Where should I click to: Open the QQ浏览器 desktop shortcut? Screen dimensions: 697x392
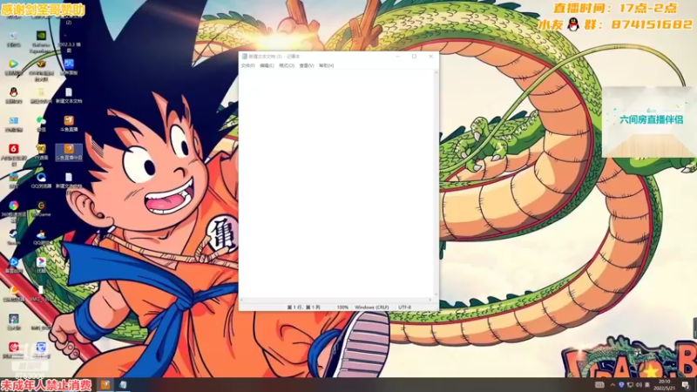41,180
